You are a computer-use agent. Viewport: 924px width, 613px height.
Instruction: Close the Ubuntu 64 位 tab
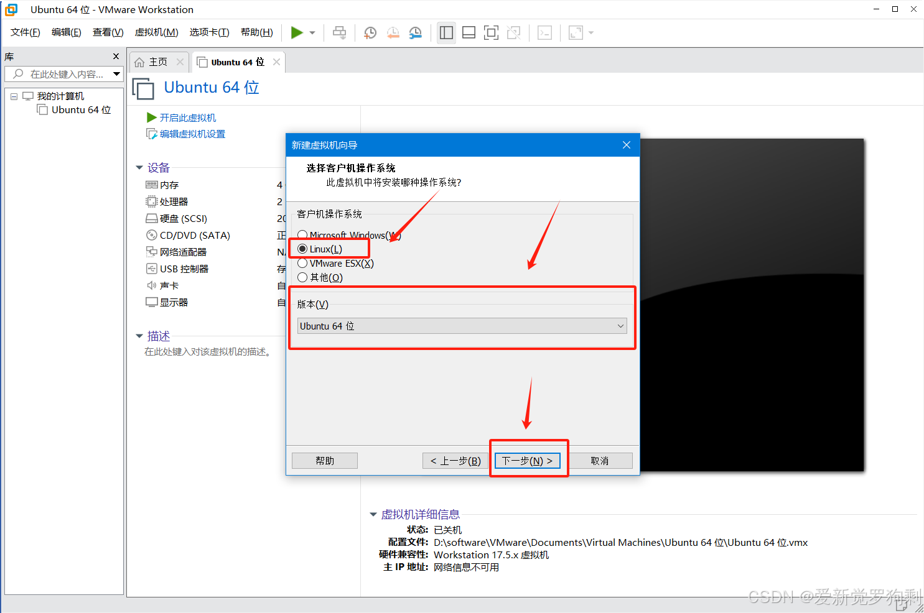[276, 62]
